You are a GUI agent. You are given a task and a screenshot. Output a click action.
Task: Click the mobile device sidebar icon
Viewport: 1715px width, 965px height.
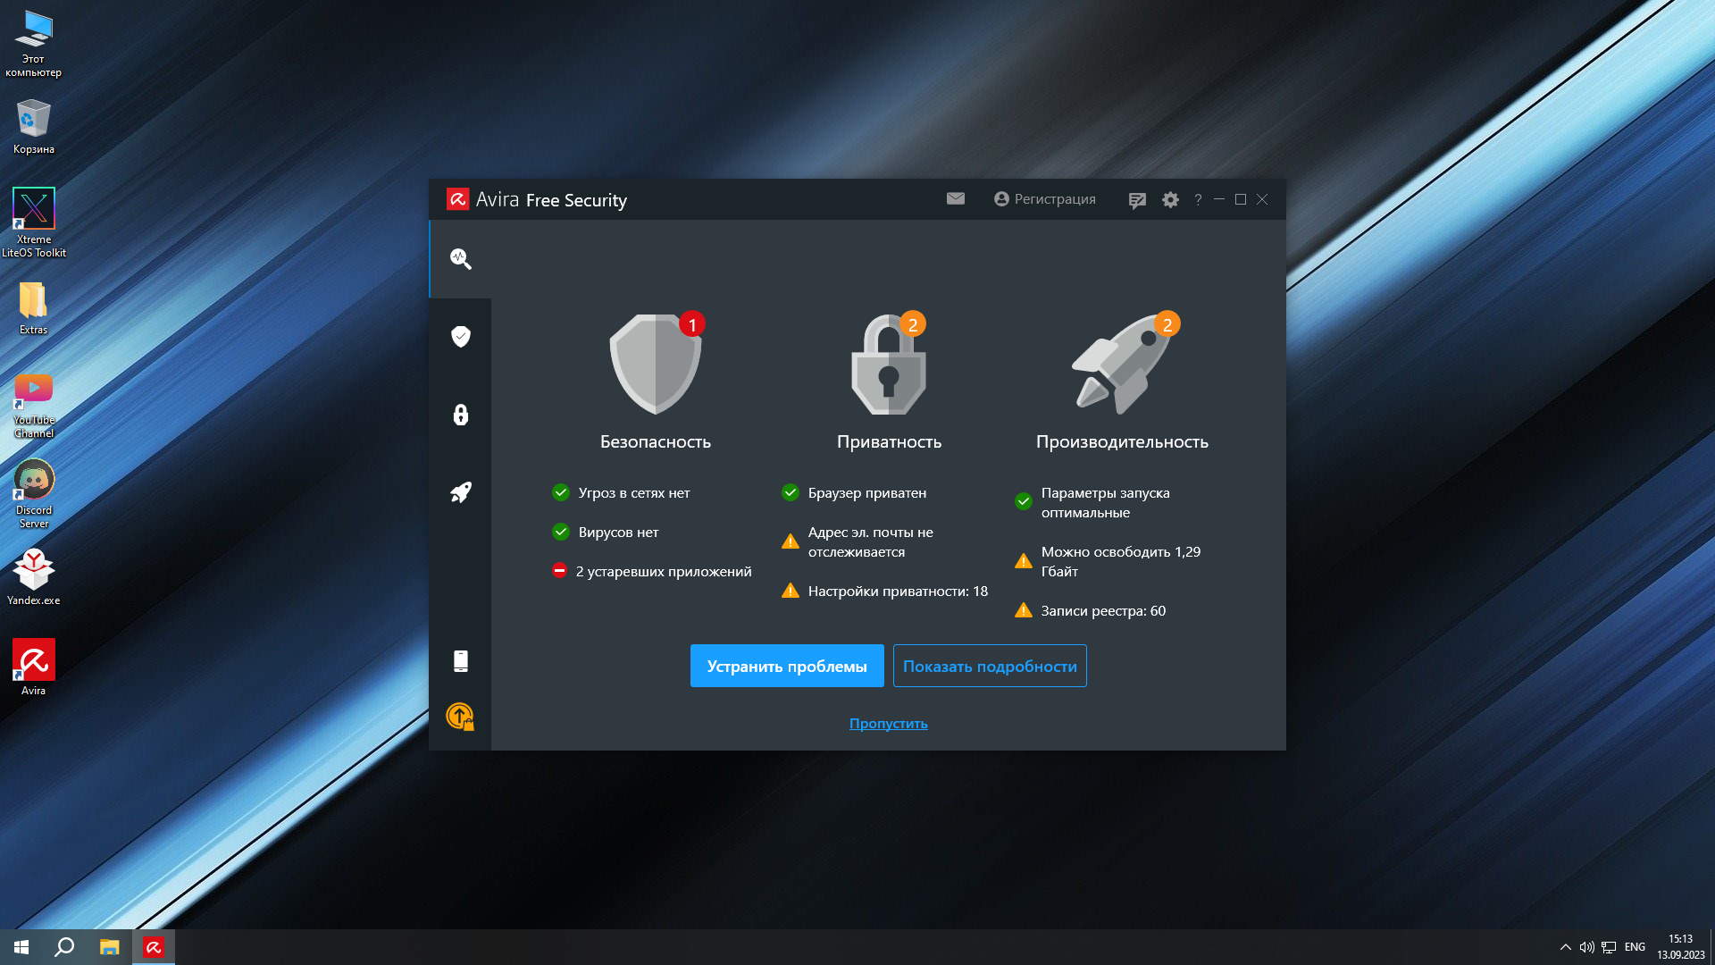(x=461, y=661)
